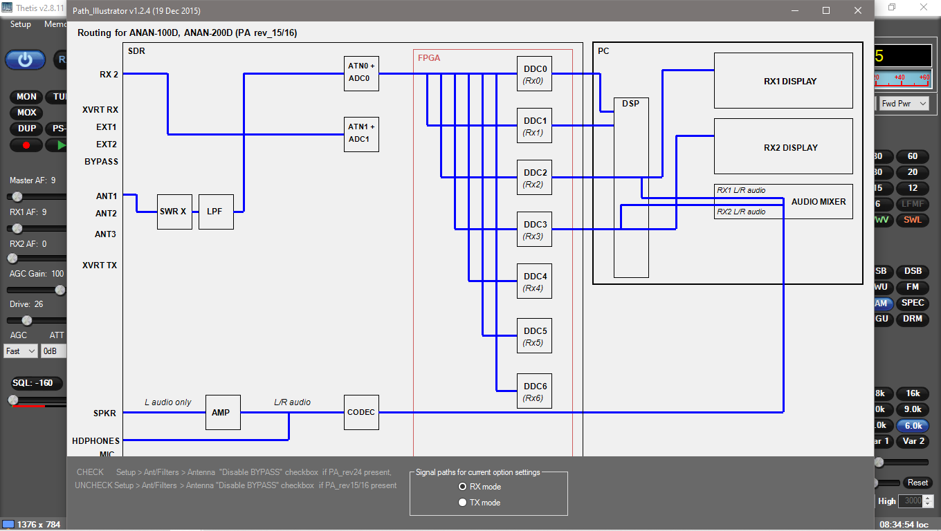Click the Master AF slider handle

(19, 197)
